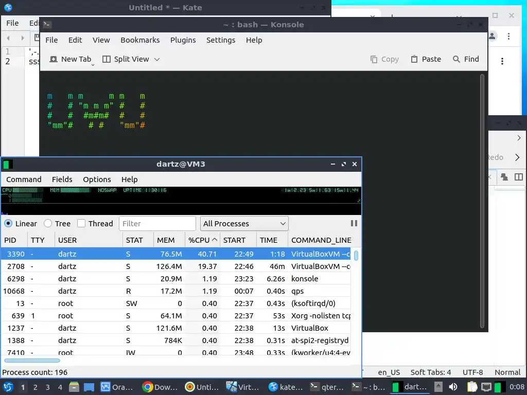
Task: Switch to virtual desktop 2
Action: pyautogui.click(x=36, y=387)
